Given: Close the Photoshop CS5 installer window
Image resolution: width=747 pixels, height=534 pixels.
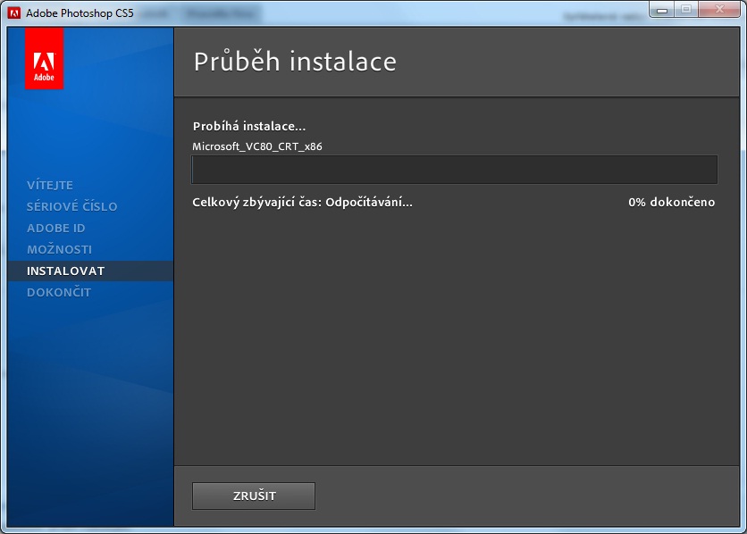Looking at the screenshot, I should [720, 10].
